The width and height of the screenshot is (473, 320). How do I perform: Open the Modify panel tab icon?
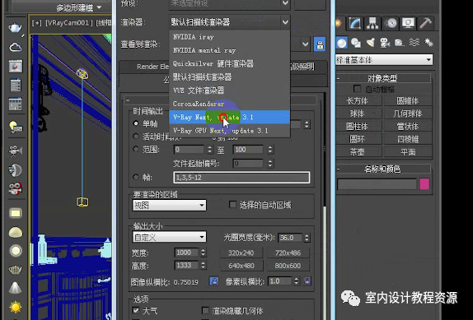coord(354,23)
